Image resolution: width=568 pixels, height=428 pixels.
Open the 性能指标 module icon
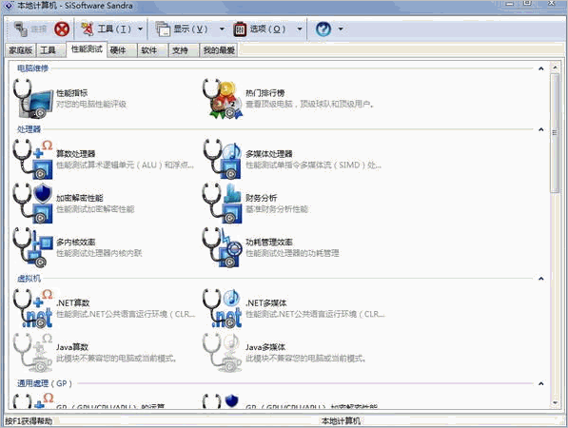(32, 99)
